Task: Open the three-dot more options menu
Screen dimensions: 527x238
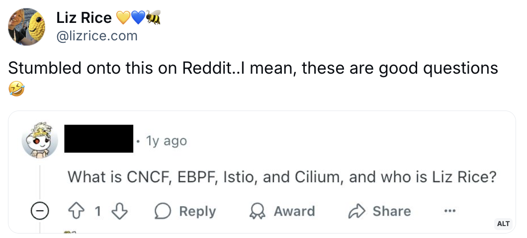Action: (x=450, y=211)
